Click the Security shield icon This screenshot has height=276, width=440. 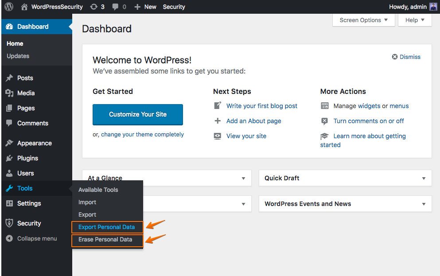9,223
